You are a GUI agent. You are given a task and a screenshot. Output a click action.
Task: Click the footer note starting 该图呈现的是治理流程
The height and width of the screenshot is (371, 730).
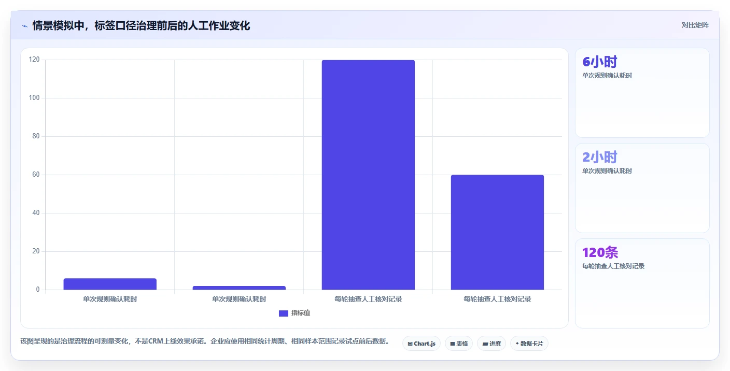(x=205, y=341)
